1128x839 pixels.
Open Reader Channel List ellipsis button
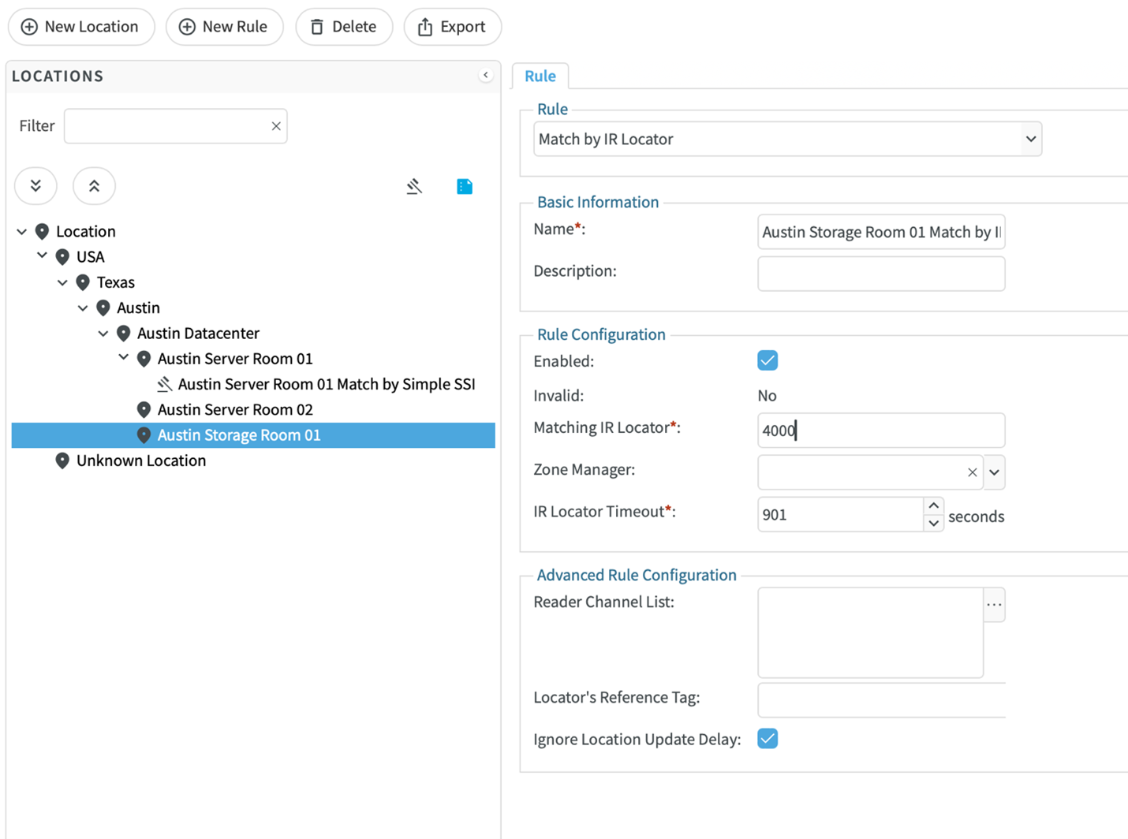[x=994, y=605]
